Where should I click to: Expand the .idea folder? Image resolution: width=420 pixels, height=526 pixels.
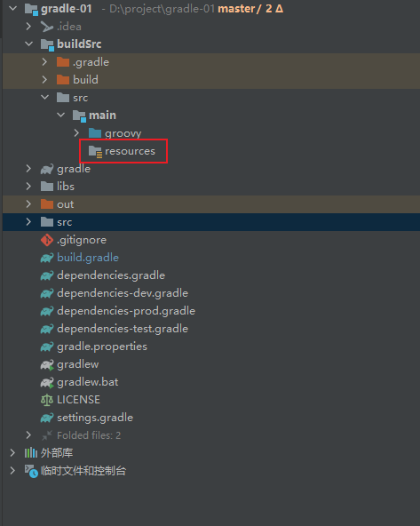coord(28,26)
